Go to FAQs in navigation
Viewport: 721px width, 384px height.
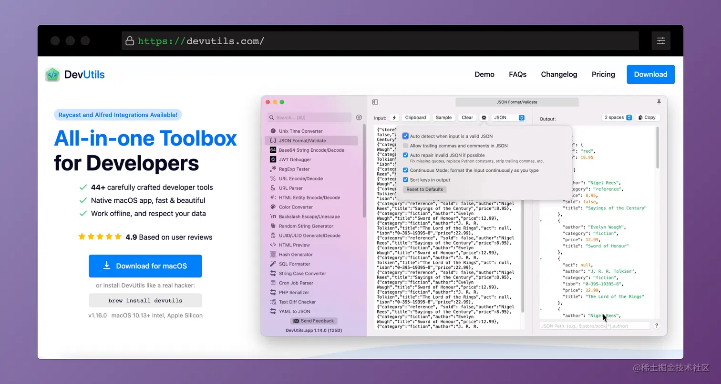(517, 74)
